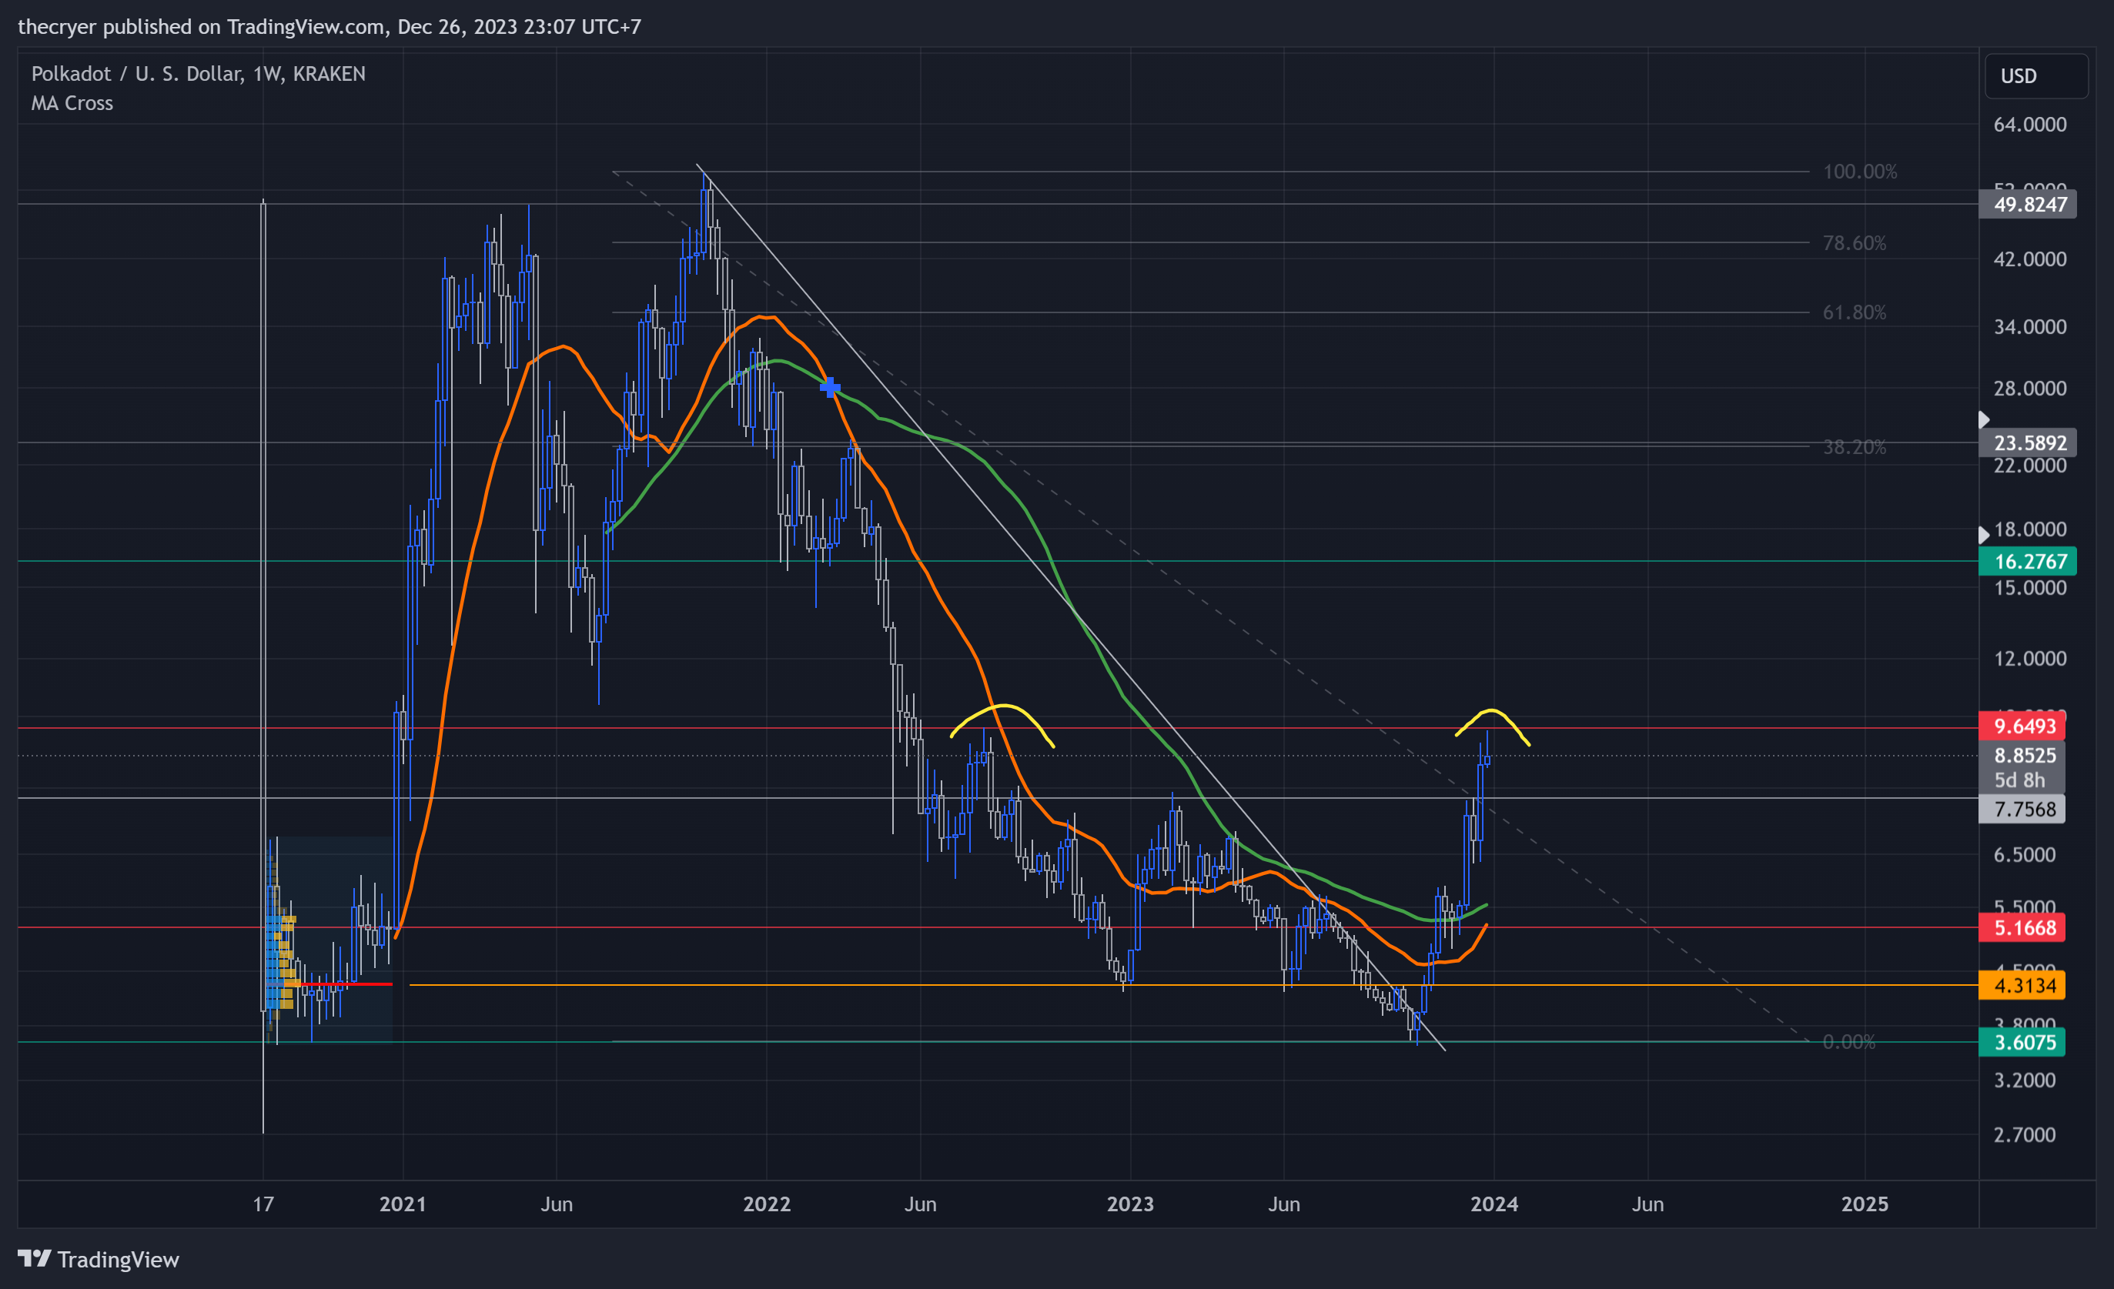Select the 7.7568 price label
The image size is (2114, 1289).
coord(2022,809)
